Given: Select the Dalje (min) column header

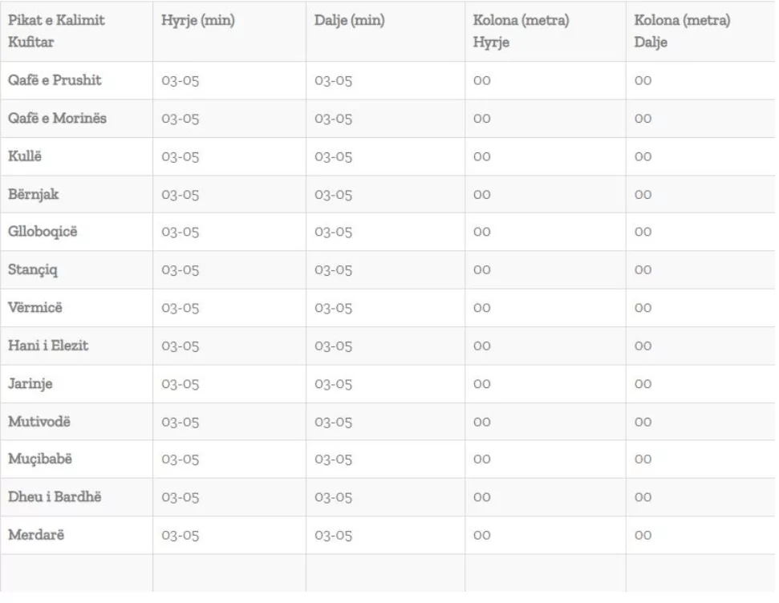Looking at the screenshot, I should 349,20.
